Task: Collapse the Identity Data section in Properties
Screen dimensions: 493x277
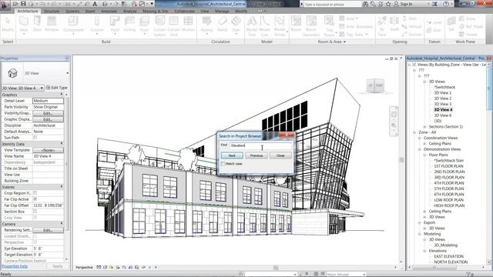Action: (x=62, y=144)
